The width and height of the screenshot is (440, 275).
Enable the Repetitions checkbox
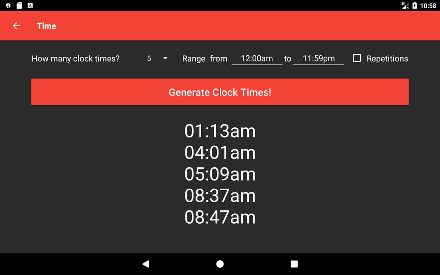pos(357,58)
